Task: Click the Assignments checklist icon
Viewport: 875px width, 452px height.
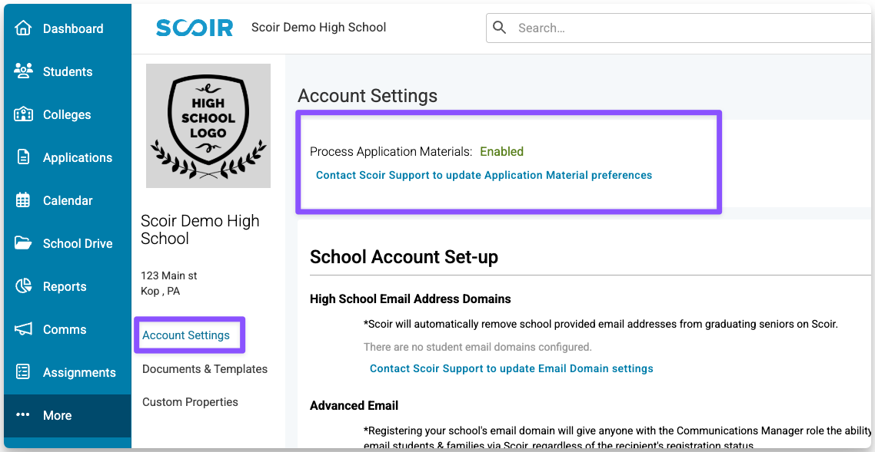Action: [23, 372]
